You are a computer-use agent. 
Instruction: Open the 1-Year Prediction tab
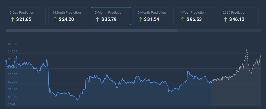(x=196, y=16)
